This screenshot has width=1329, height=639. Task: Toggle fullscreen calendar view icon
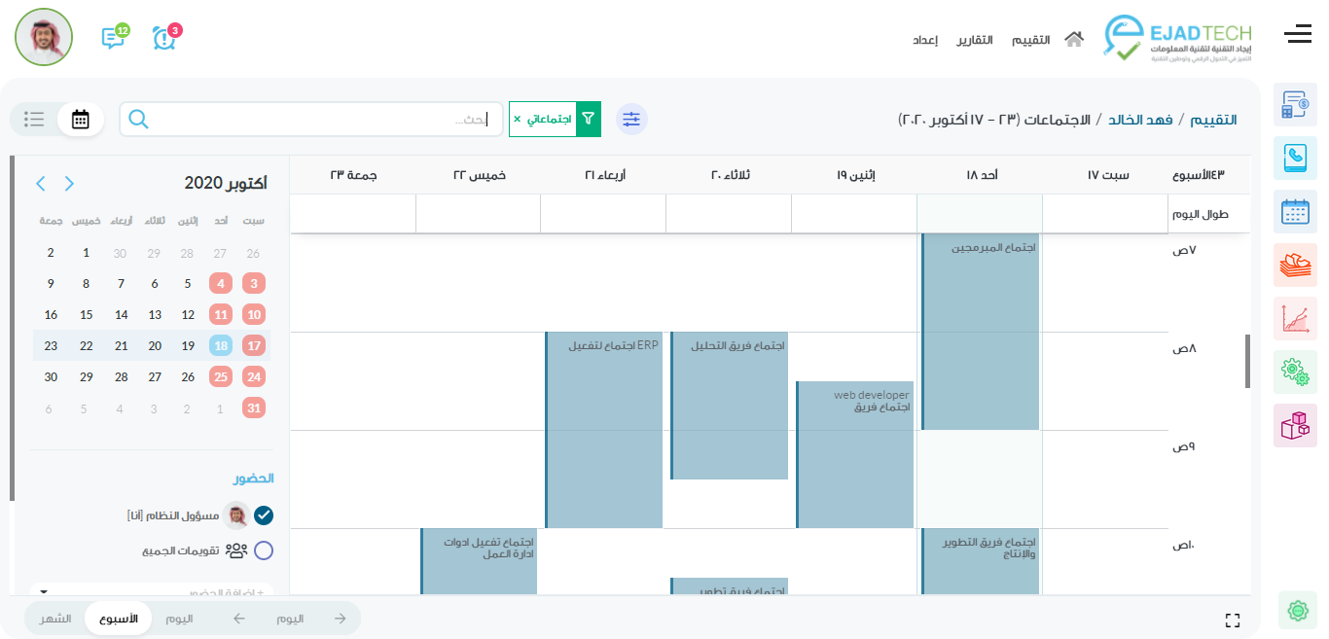click(1232, 620)
